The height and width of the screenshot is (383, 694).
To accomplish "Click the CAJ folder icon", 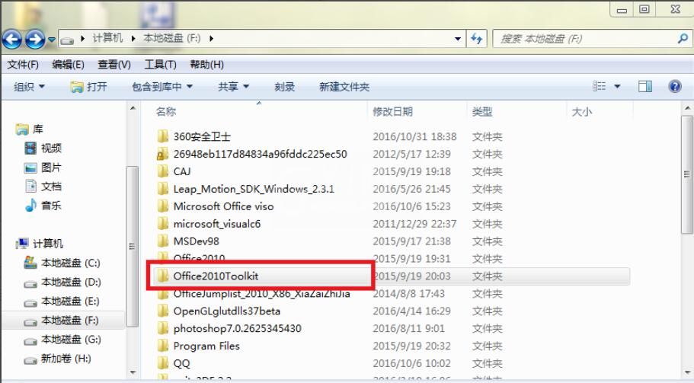I will pos(162,171).
